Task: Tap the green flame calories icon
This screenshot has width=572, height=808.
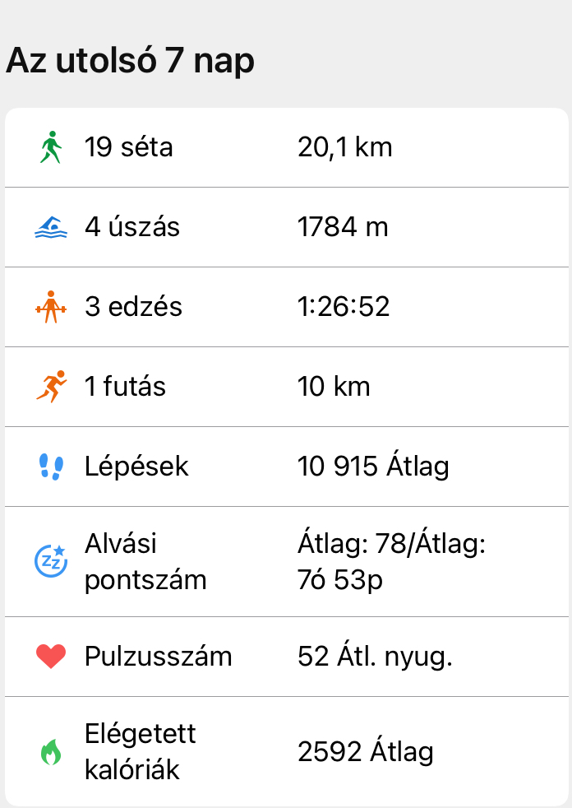Action: click(51, 752)
